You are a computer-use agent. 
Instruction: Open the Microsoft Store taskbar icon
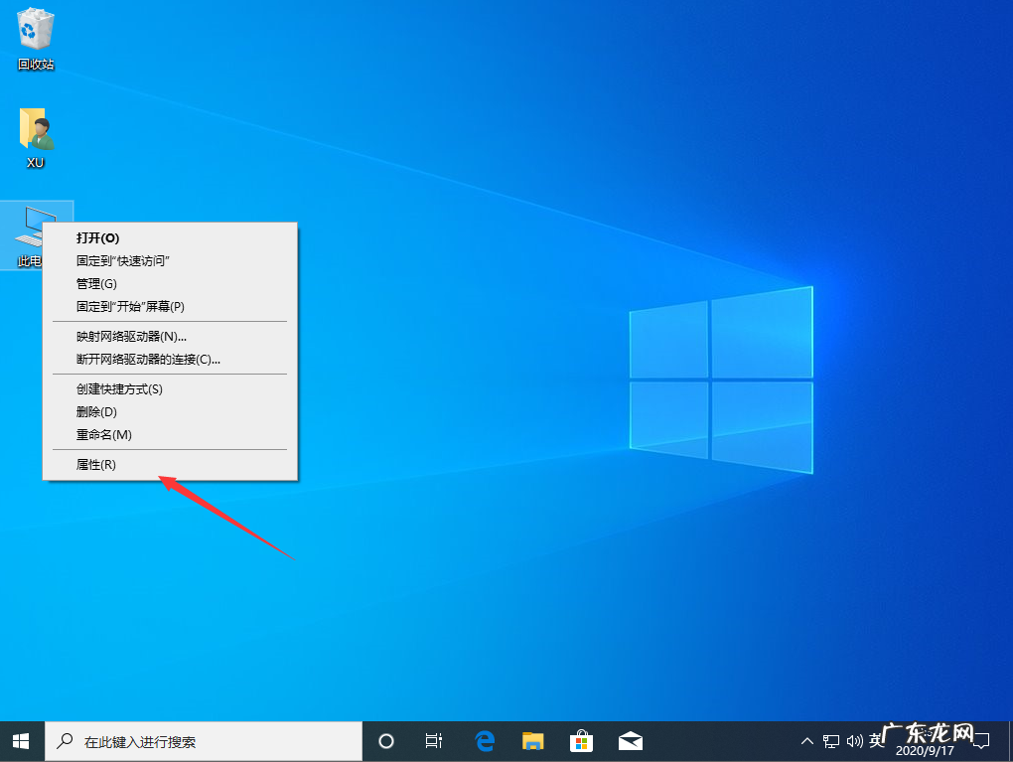pos(580,740)
